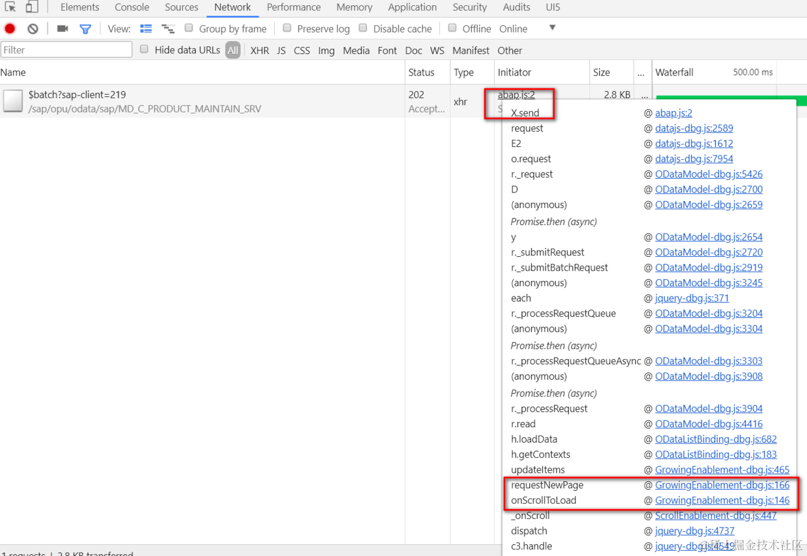This screenshot has height=556, width=807.
Task: Stop recording network log with red button
Action: tap(10, 29)
